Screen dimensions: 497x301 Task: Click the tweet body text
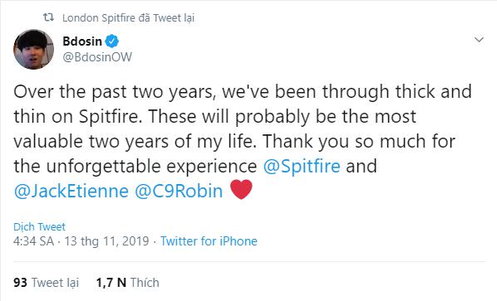[243, 141]
